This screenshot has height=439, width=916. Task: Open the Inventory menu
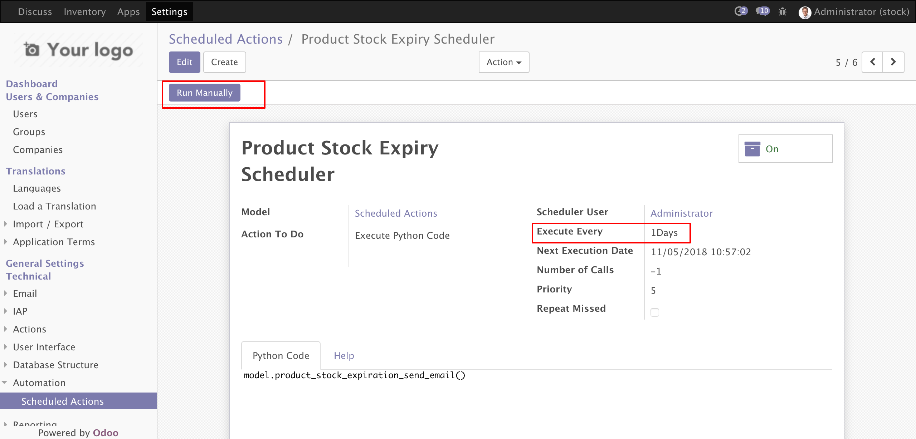click(x=85, y=11)
